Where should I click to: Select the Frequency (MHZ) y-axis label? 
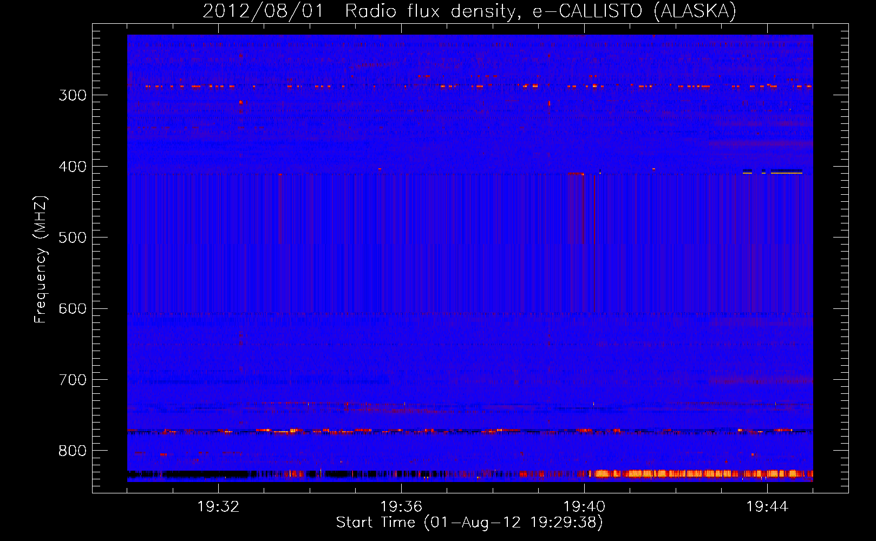pyautogui.click(x=41, y=259)
